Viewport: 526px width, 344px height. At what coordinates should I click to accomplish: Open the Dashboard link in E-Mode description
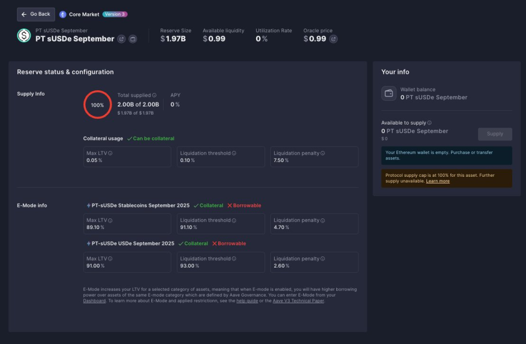pyautogui.click(x=94, y=301)
